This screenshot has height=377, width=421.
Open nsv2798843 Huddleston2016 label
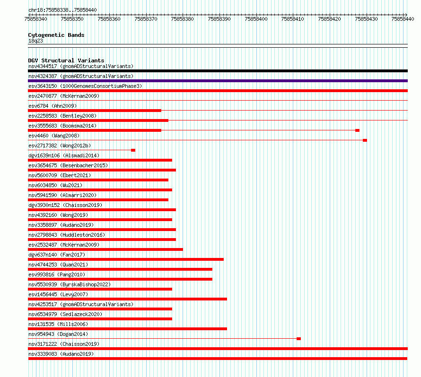(67, 235)
